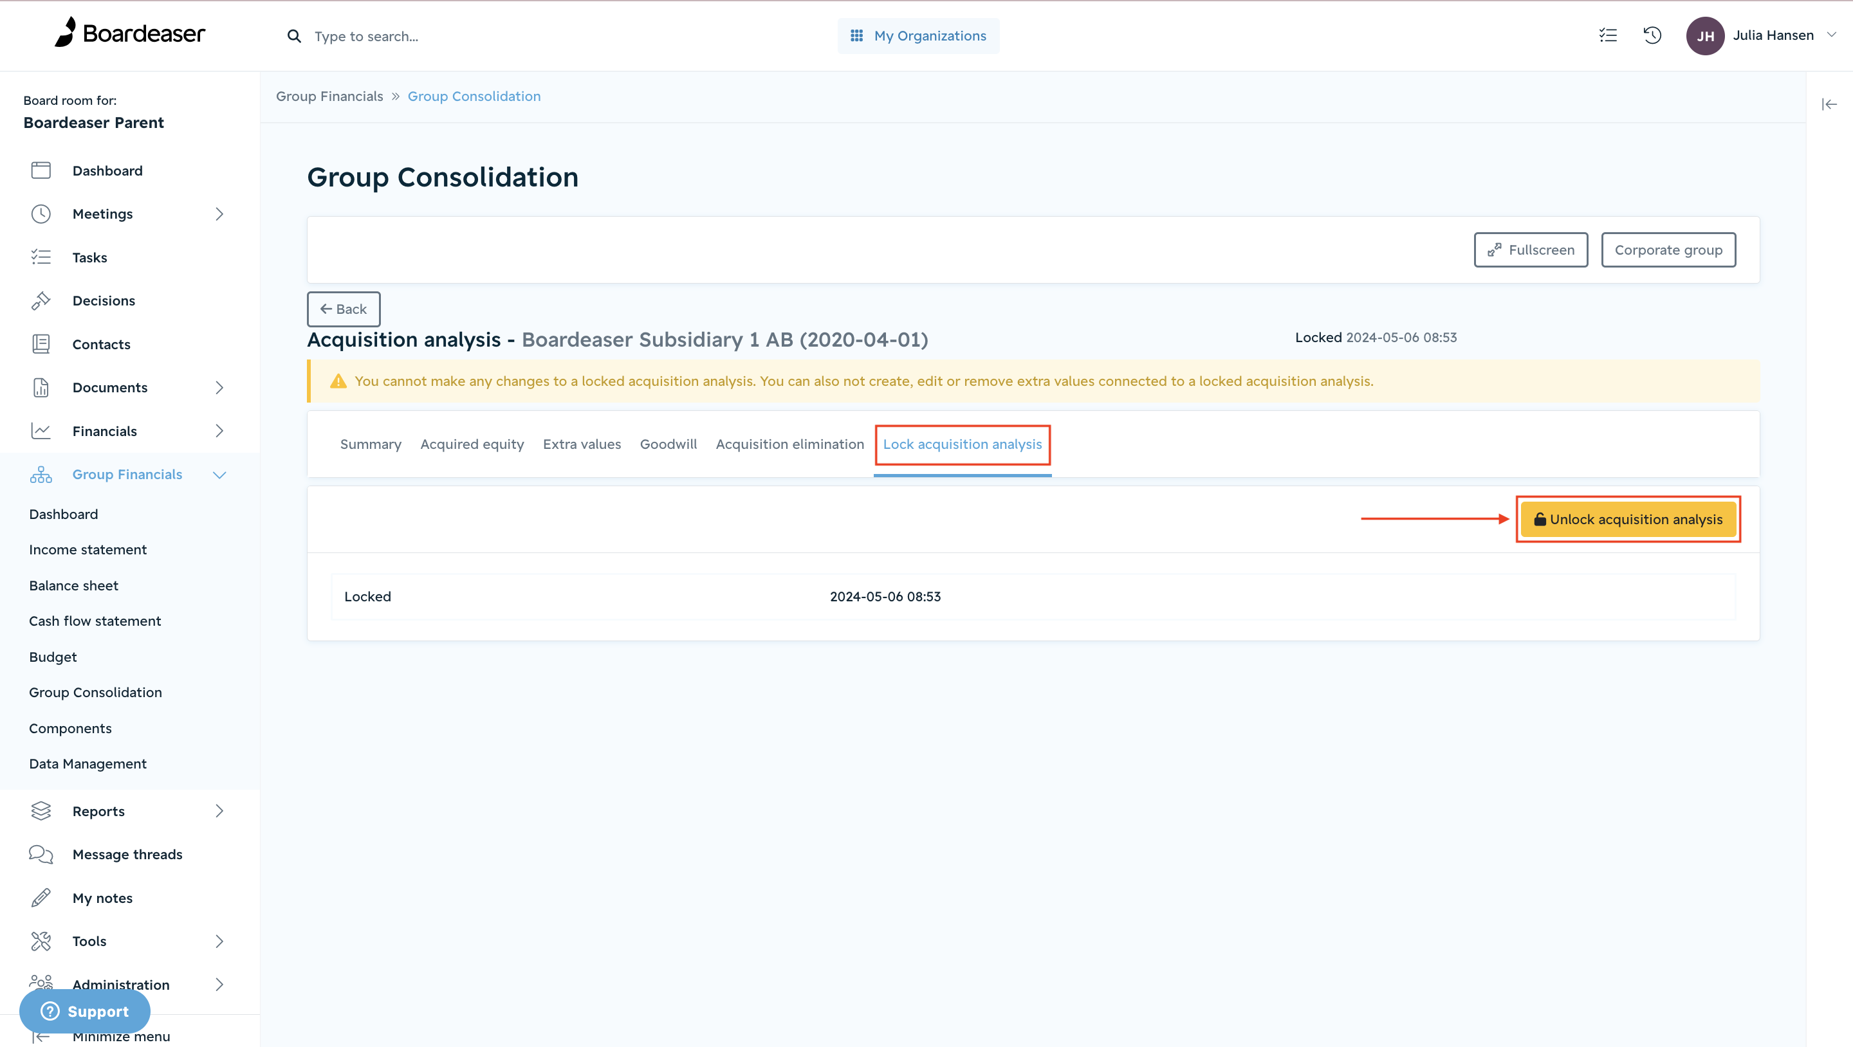This screenshot has width=1853, height=1047.
Task: Open Group Consolidation in sidebar
Action: (96, 693)
